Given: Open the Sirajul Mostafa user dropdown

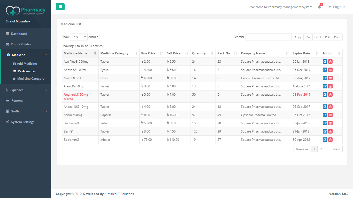Looking at the screenshot, I should click(18, 21).
